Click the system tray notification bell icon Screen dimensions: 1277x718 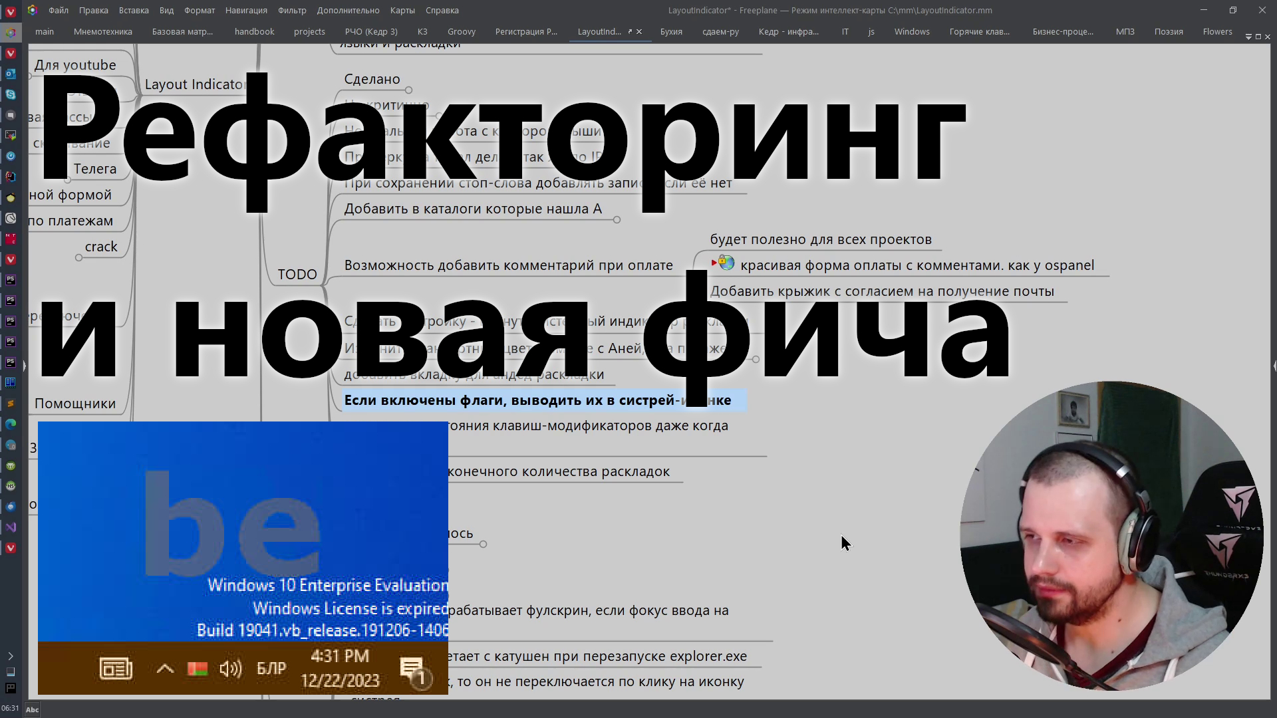tap(412, 668)
